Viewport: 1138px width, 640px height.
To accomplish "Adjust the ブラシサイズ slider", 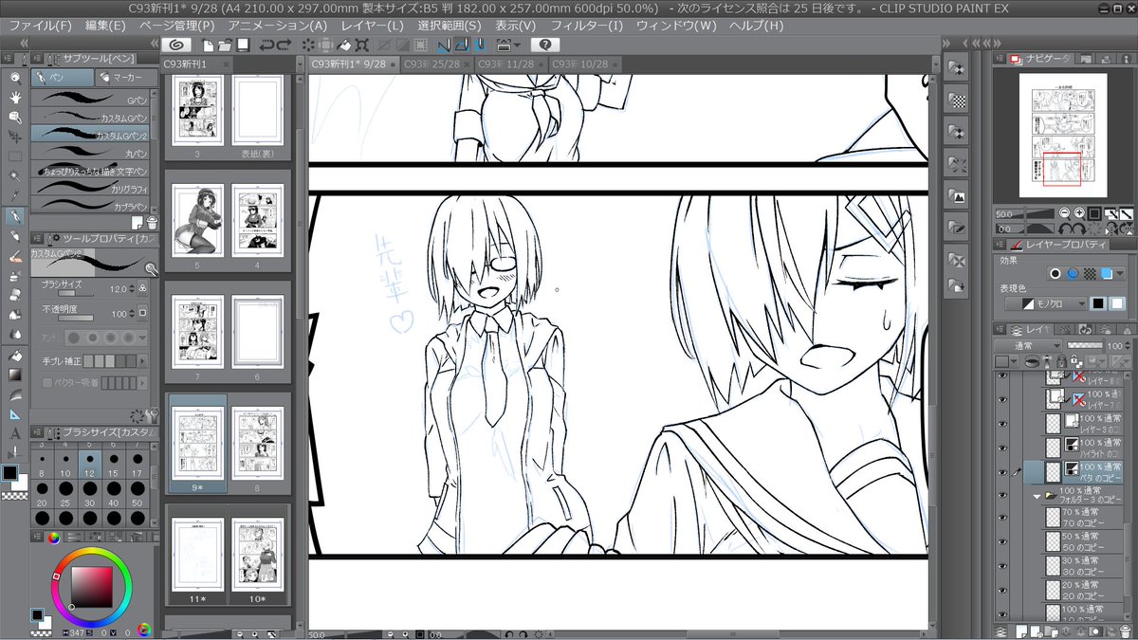I will coord(78,294).
